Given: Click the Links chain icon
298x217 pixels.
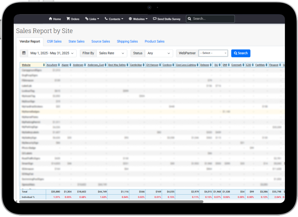Looking at the screenshot, I should [x=87, y=19].
